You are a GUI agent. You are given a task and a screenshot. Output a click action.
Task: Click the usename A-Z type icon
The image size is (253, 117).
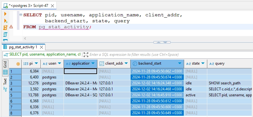45,64
